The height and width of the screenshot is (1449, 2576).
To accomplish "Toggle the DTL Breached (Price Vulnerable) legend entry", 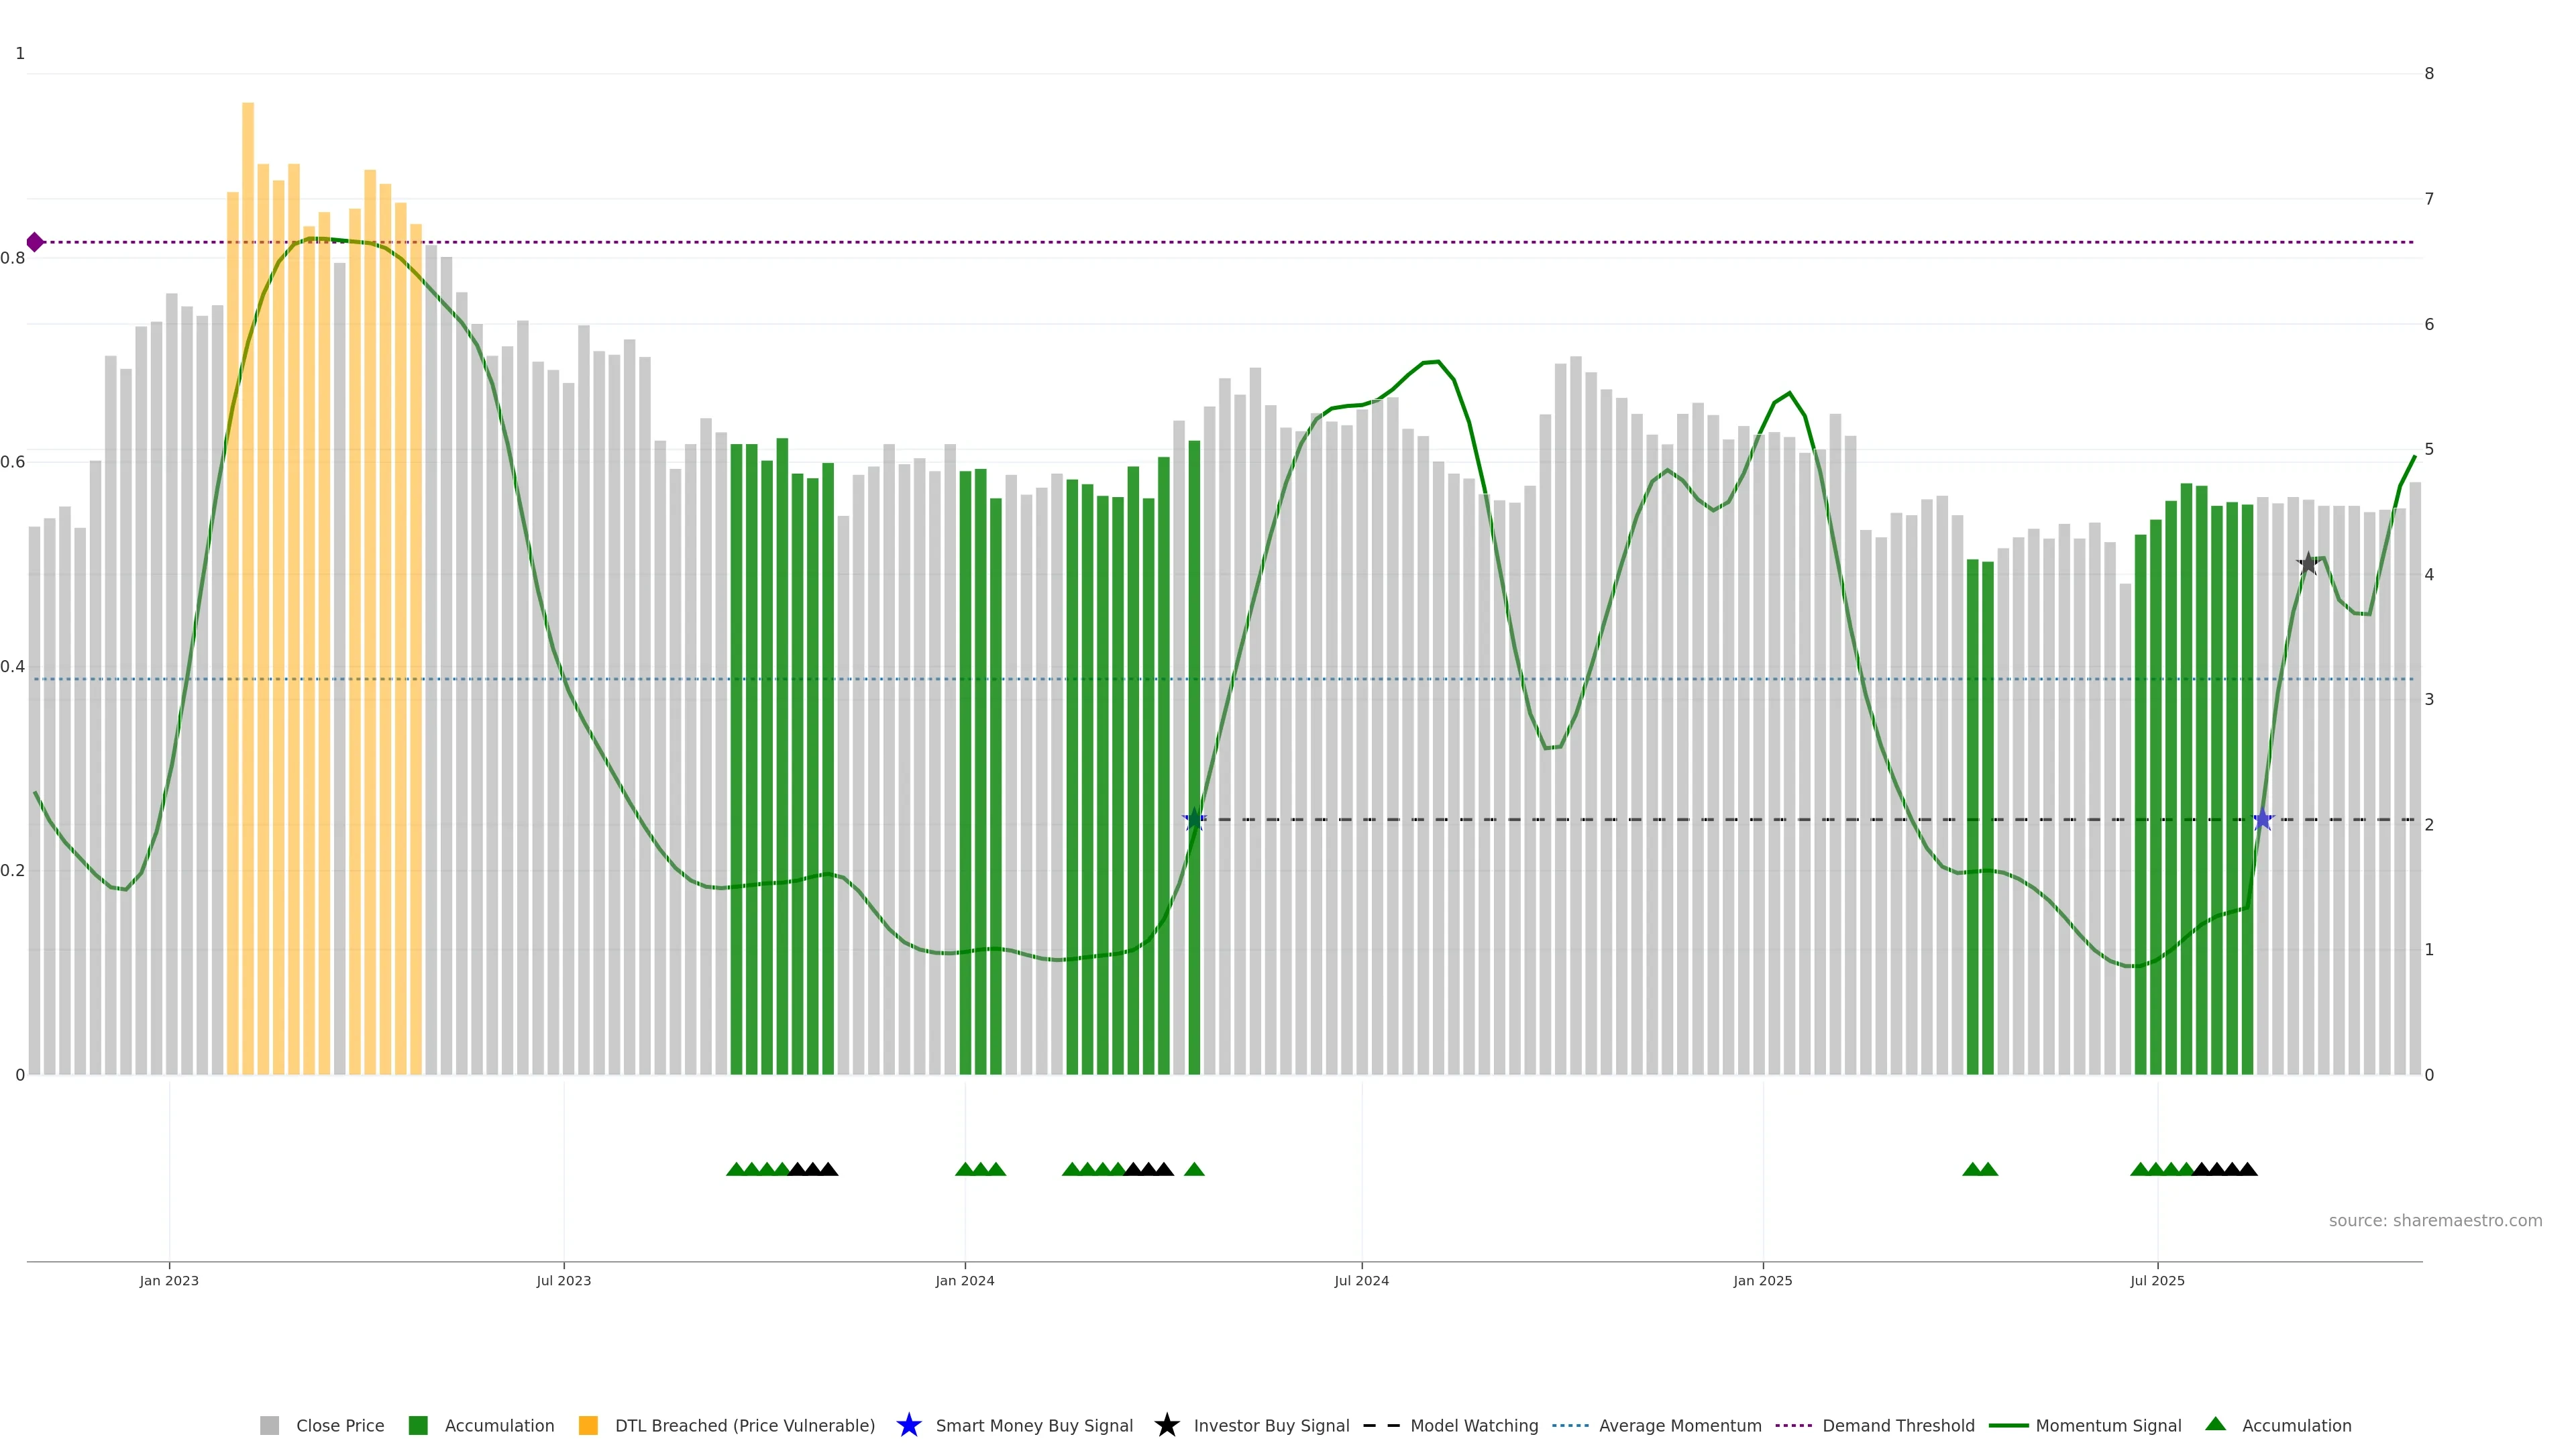I will coord(744,1426).
